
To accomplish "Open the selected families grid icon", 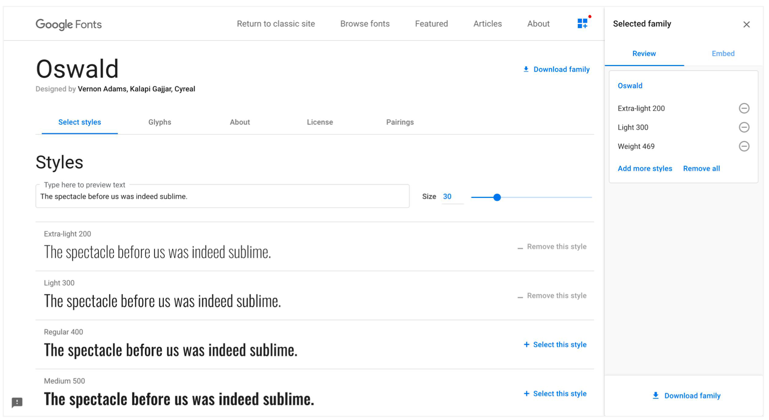I will pyautogui.click(x=582, y=24).
